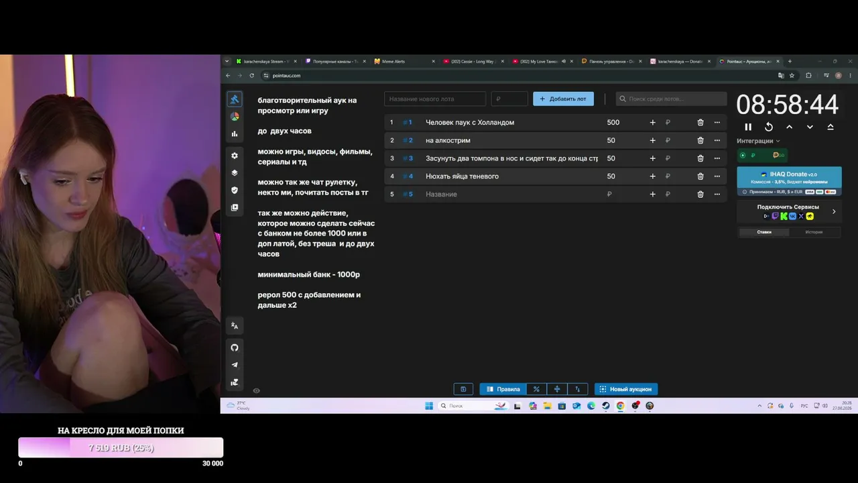The image size is (858, 483).
Task: Open the weather widget in taskbar
Action: 238,406
